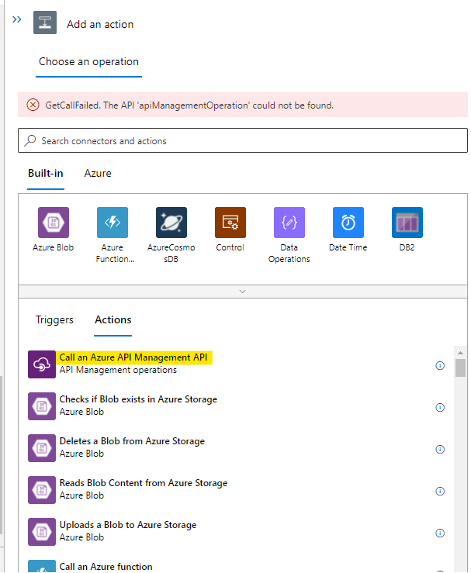
Task: Focus the Search connectors and actions field
Action: (243, 140)
